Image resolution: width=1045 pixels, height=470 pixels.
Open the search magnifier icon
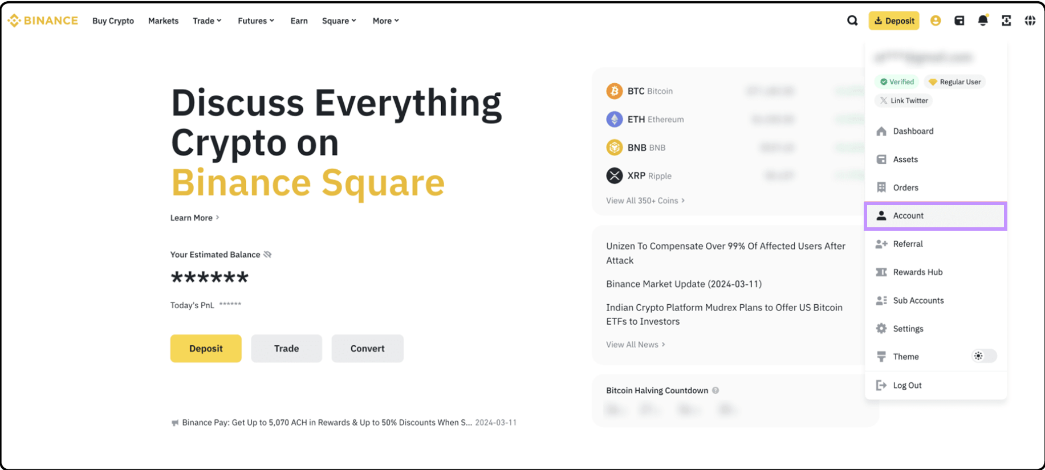(852, 21)
